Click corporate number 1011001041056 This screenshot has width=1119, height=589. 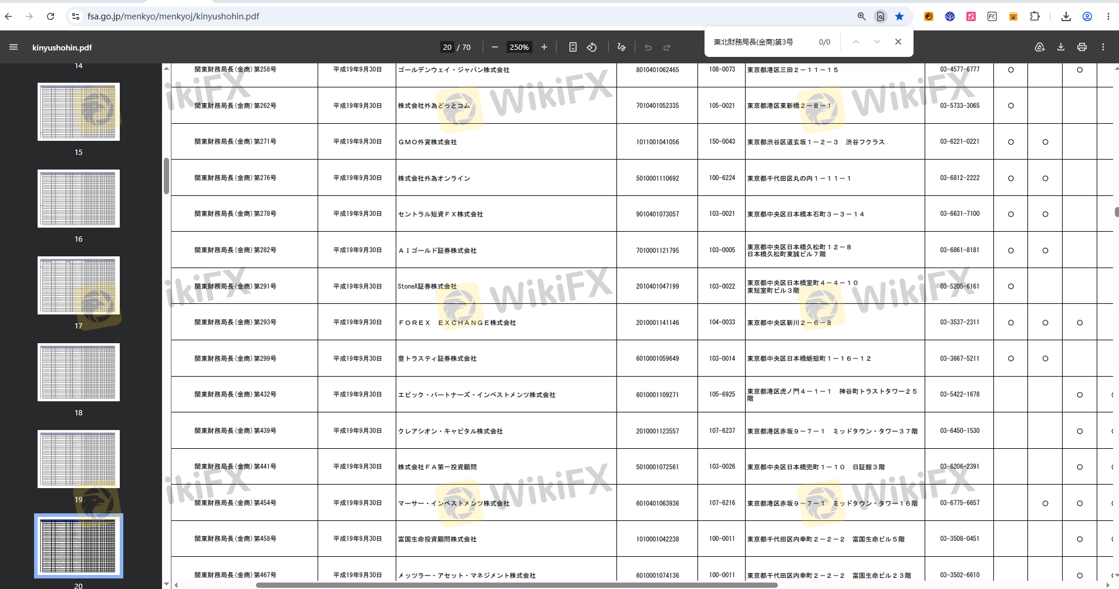[658, 142]
